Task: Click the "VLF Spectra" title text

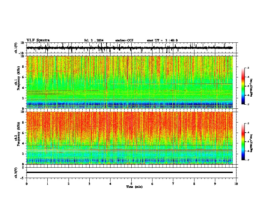Action: [38, 40]
